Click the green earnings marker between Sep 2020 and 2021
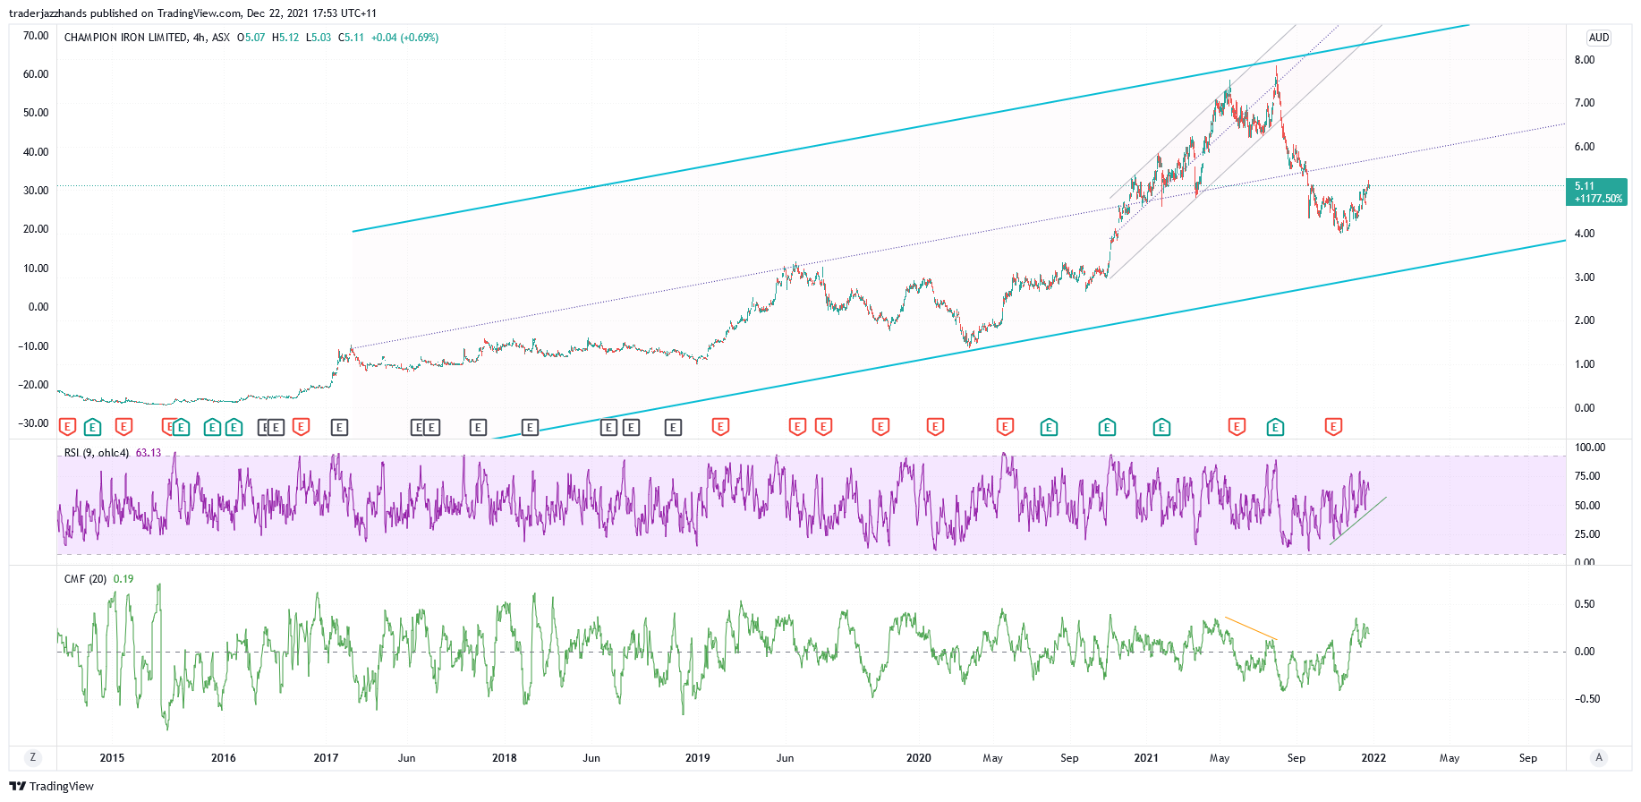Viewport: 1641px width, 802px height. tap(1107, 427)
